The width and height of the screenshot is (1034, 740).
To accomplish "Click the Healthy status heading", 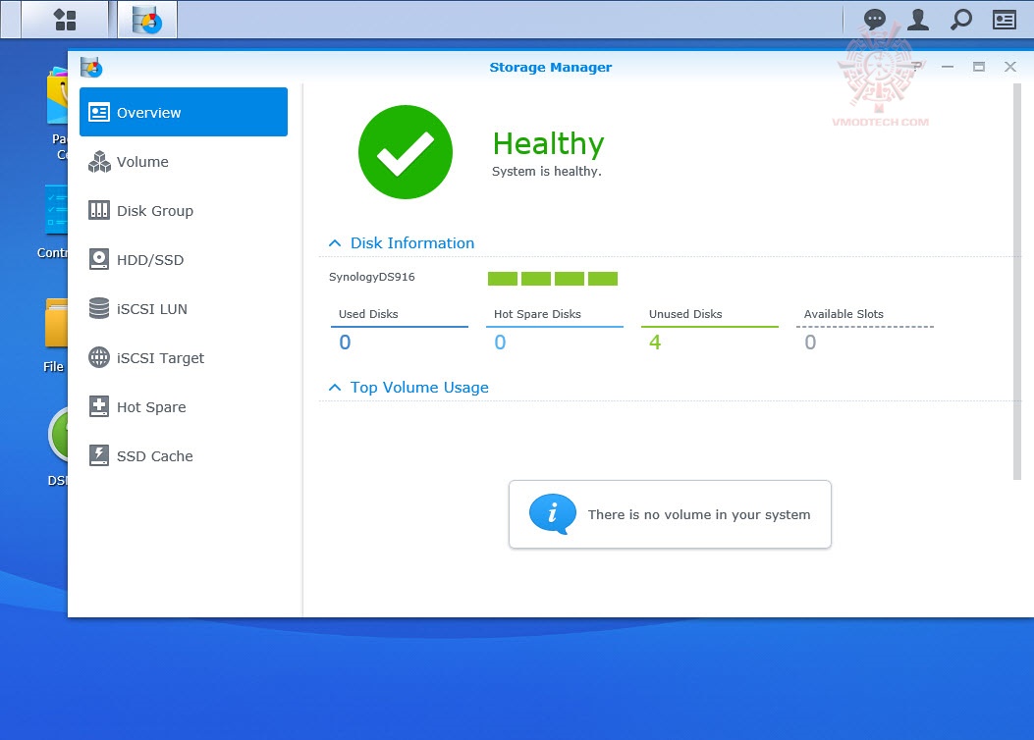I will (x=549, y=143).
